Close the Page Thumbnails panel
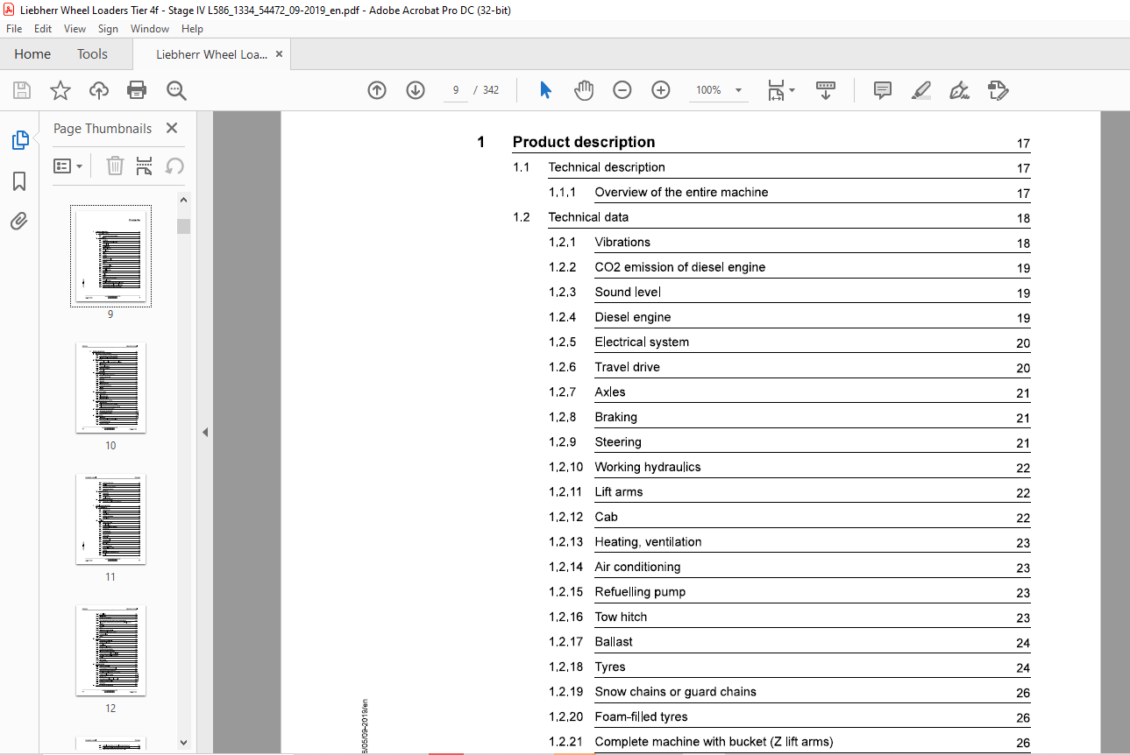The image size is (1130, 755). (x=171, y=128)
